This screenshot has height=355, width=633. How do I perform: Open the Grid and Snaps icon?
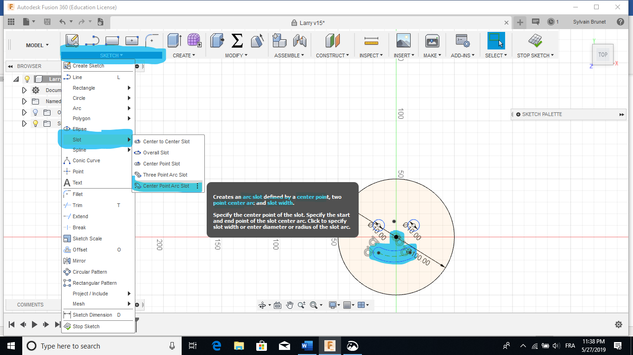click(347, 305)
